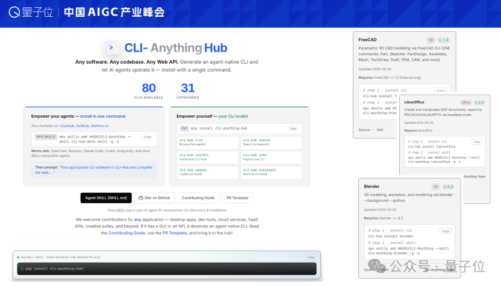Click the 中国AIGC产业峰会 header title
The image size is (501, 286).
click(x=114, y=12)
